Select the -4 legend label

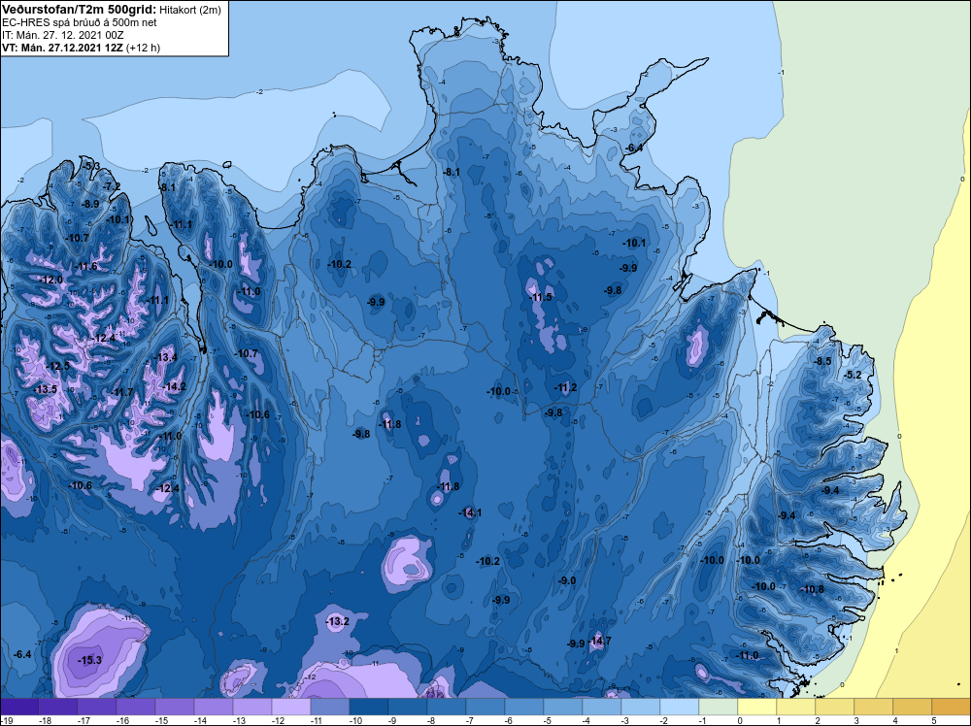[x=587, y=720]
